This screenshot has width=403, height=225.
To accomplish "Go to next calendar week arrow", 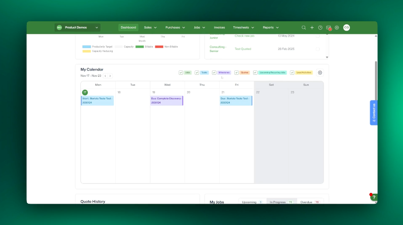I will pos(110,76).
